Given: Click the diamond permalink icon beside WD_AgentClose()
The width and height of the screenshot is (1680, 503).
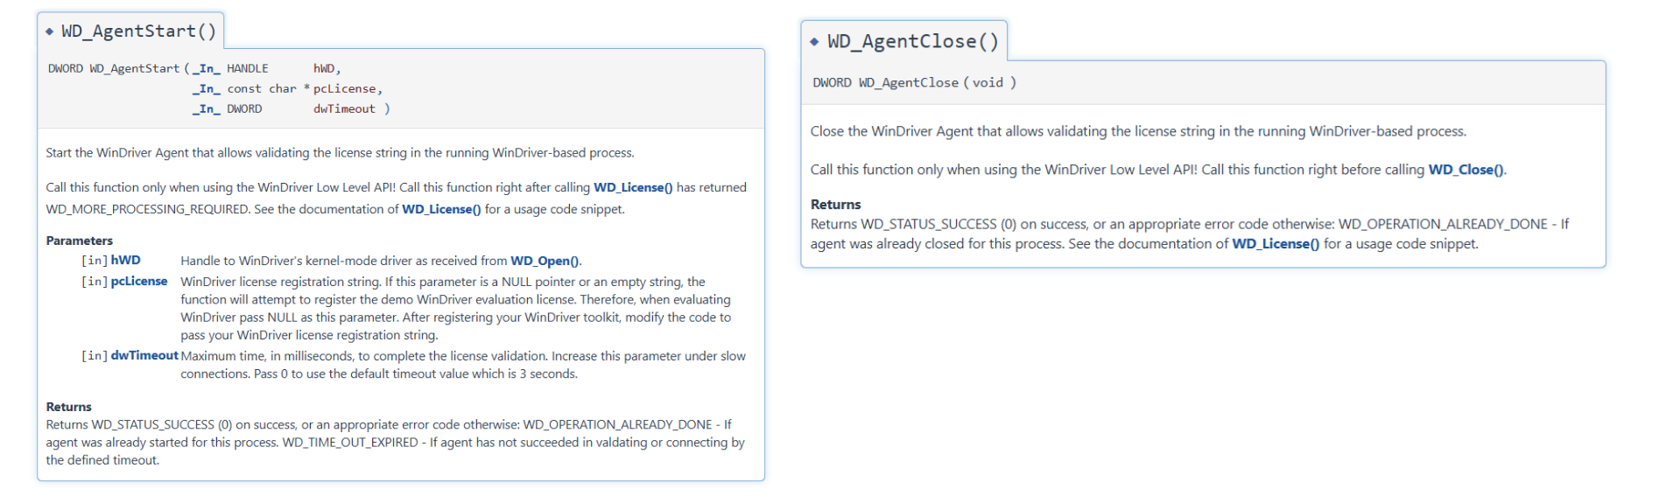Looking at the screenshot, I should pos(814,42).
